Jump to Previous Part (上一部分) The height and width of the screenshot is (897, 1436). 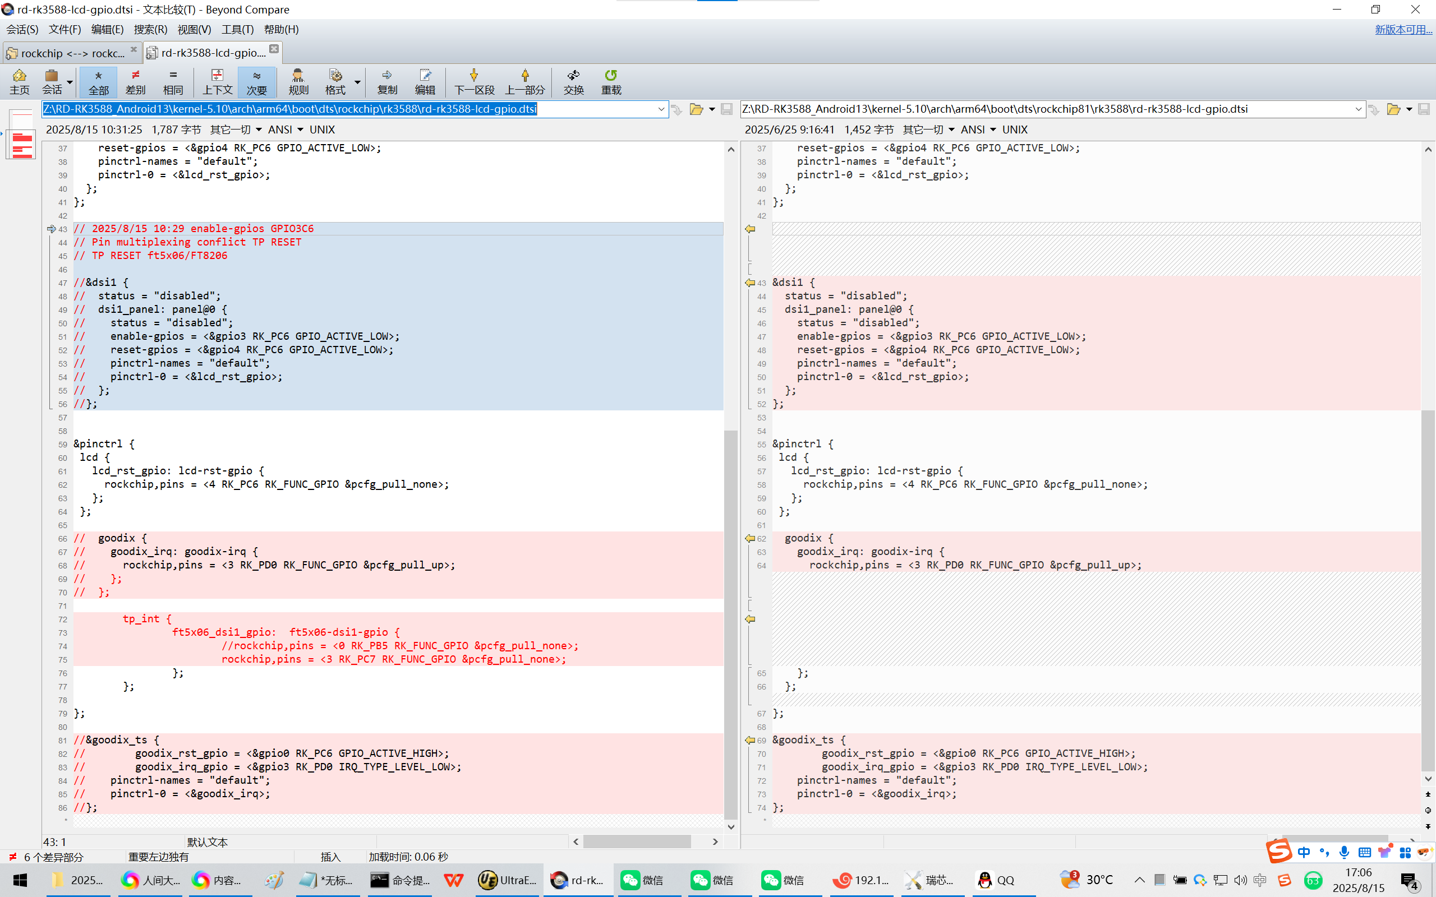coord(525,82)
